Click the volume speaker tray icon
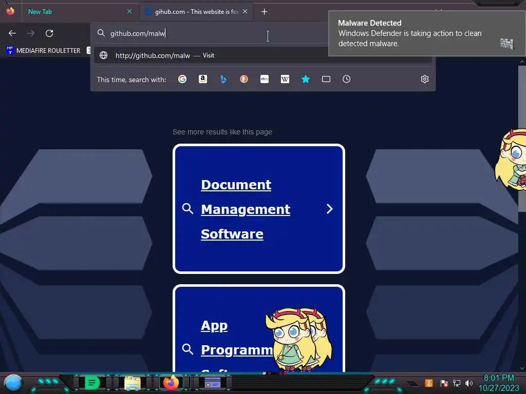This screenshot has height=394, width=526. tap(469, 383)
